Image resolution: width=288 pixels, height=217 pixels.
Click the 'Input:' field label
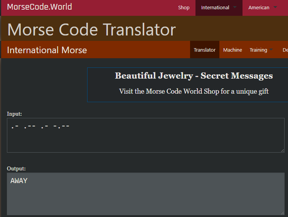pyautogui.click(x=14, y=114)
